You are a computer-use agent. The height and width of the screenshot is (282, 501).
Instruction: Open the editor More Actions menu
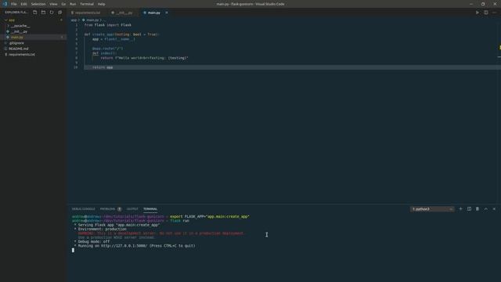[494, 13]
